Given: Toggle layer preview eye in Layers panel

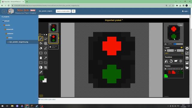Looking at the screenshot, I should [181, 47].
